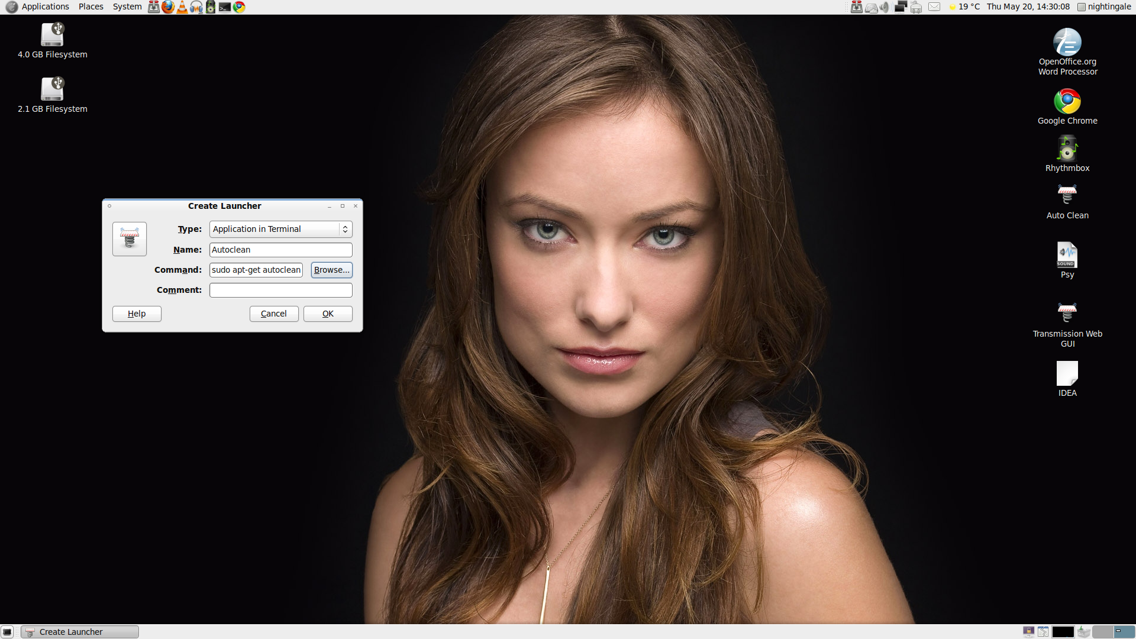Click the network monitors tray icon

click(901, 7)
